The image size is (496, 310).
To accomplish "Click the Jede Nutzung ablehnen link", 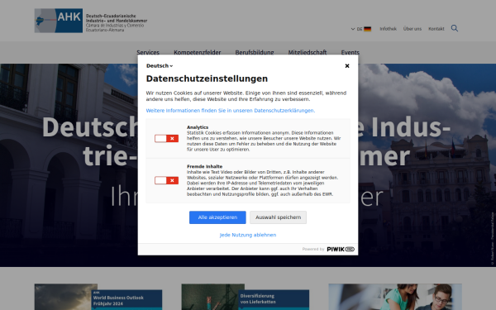I will (248, 235).
